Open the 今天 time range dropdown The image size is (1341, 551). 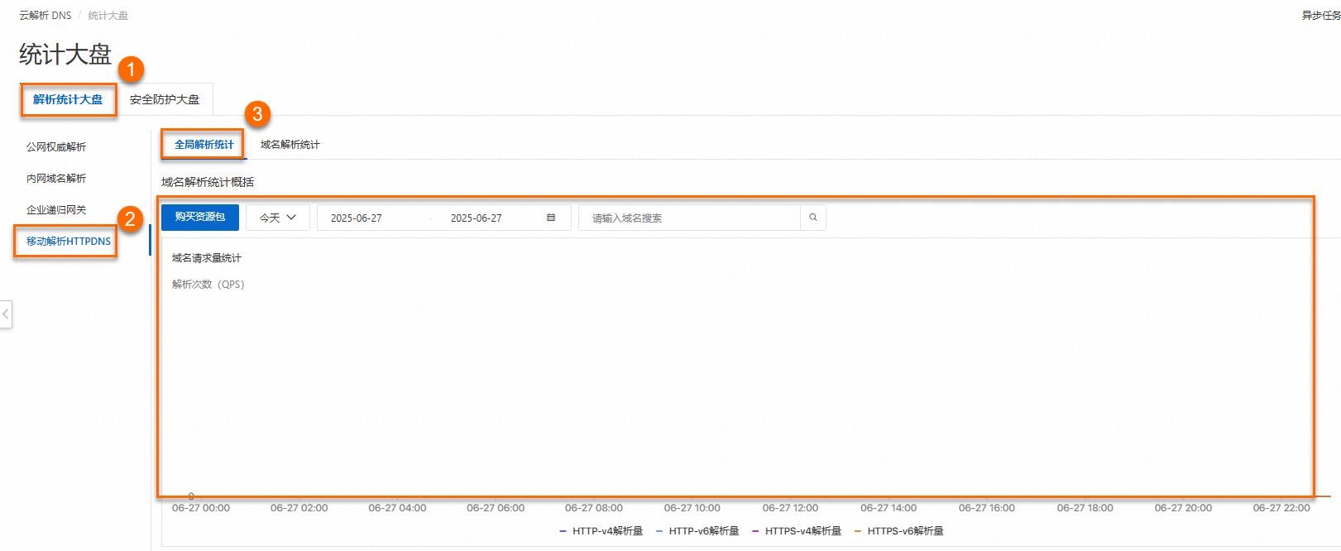pos(278,218)
